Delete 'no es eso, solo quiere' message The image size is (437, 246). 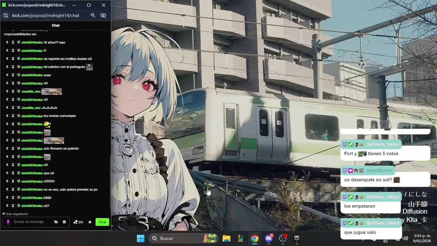[x=7, y=190]
